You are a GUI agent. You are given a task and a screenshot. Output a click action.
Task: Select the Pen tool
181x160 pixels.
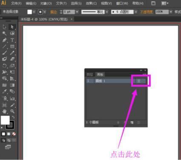pyautogui.click(x=4, y=40)
